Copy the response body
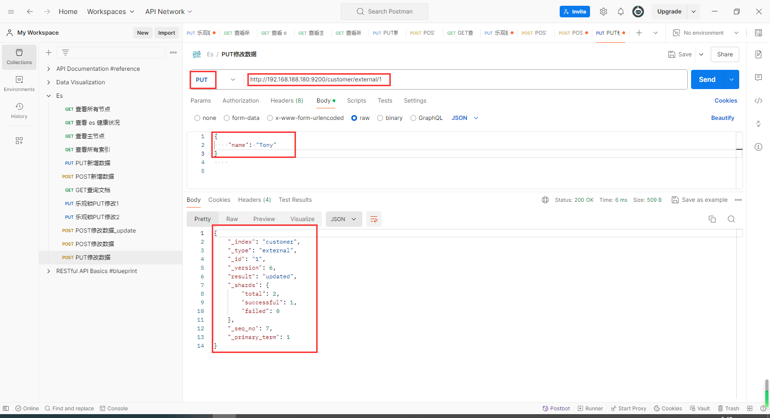Screen dimensions: 770x418 coord(712,219)
